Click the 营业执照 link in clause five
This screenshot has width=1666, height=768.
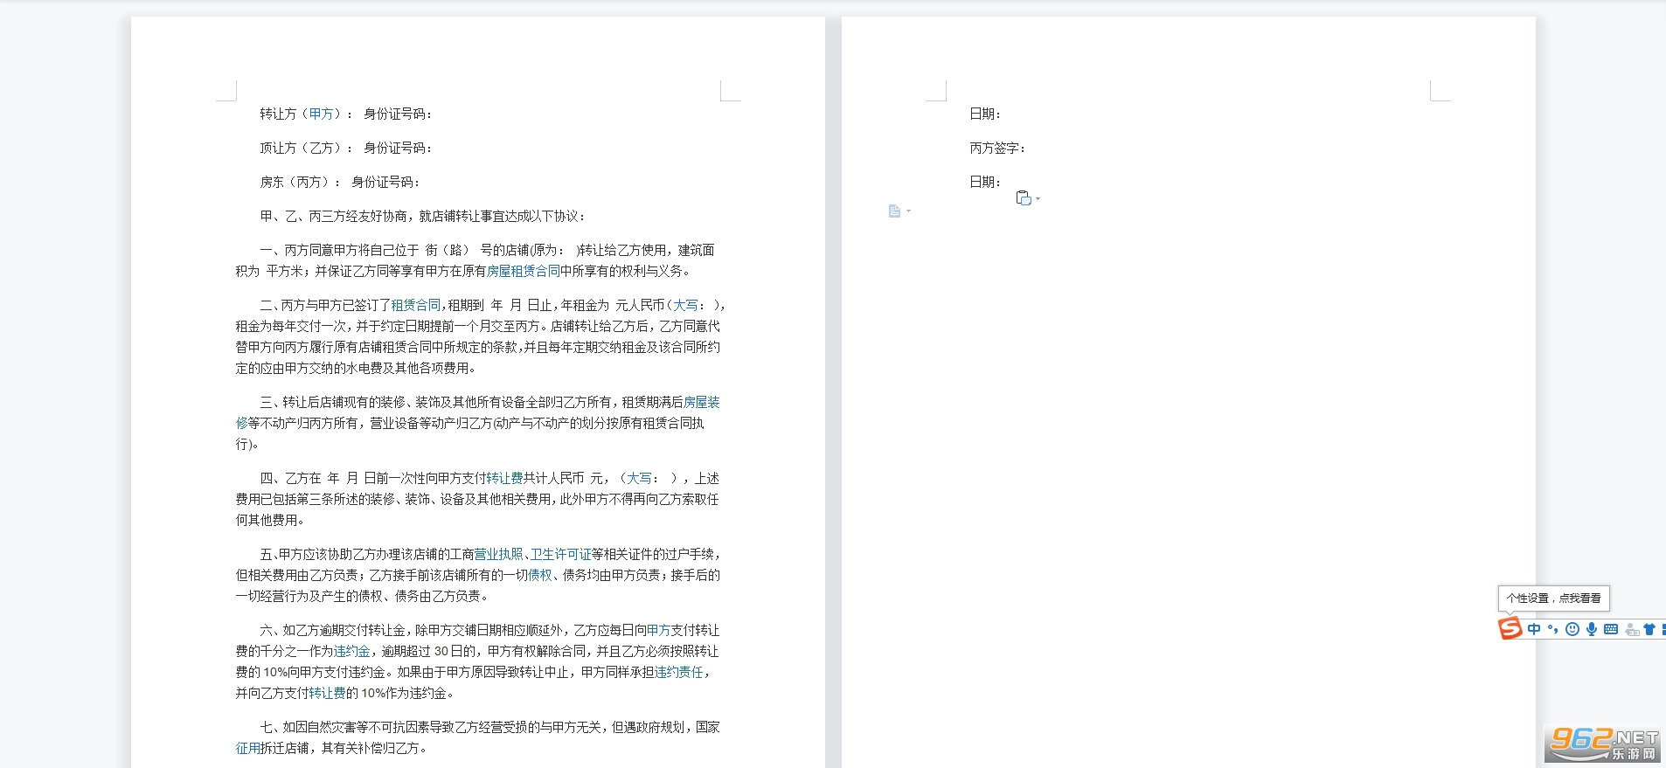(x=498, y=554)
